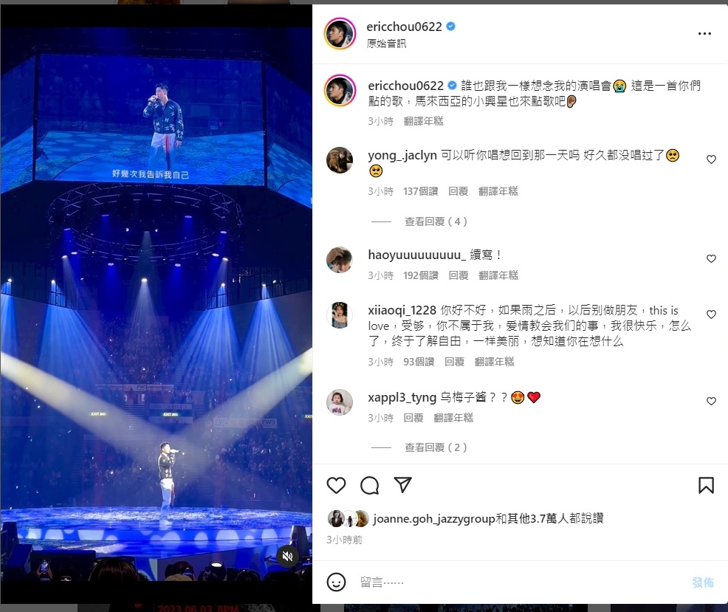Screen dimensions: 728x612
Task: Like the post with the heart icon
Action: pyautogui.click(x=336, y=485)
